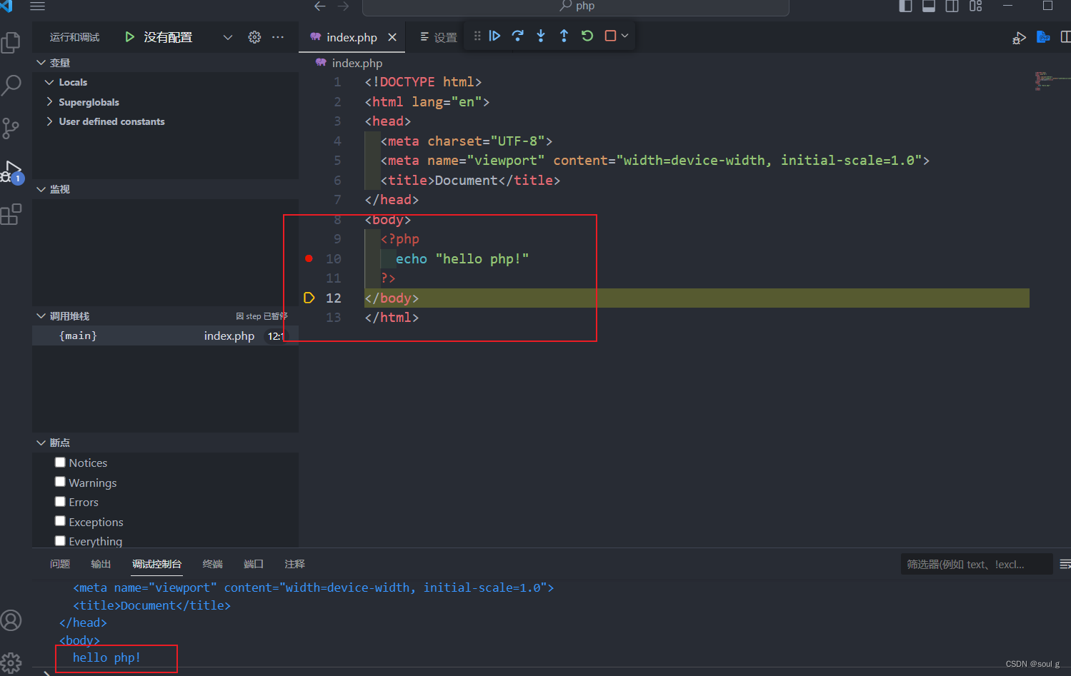This screenshot has height=676, width=1071.
Task: Collapse the Locals tree node
Action: pos(49,82)
